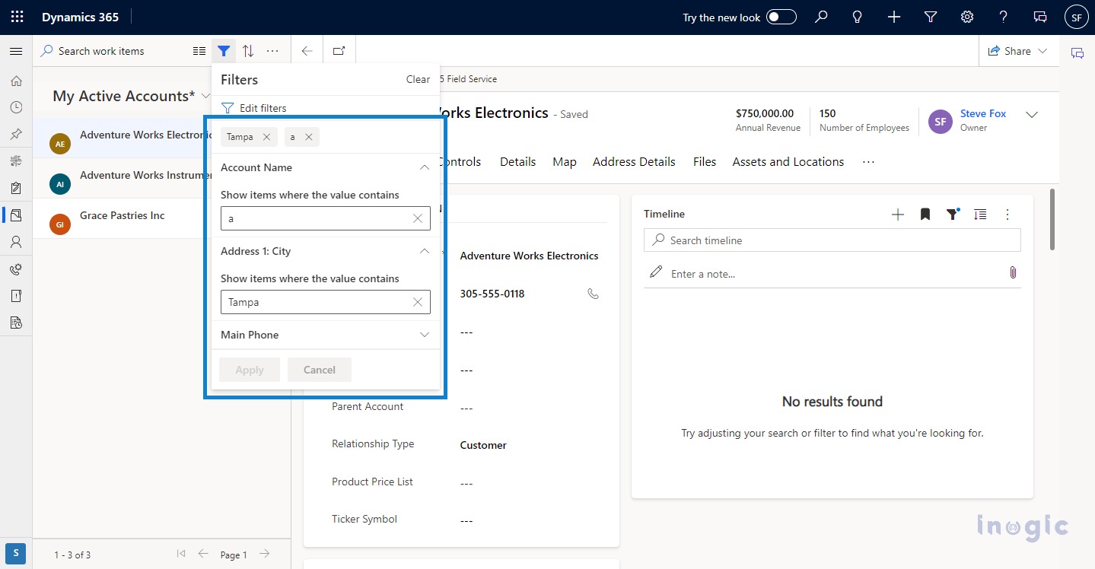Open the SF user profile avatar
Viewport: 1095px width, 569px height.
click(x=1076, y=17)
